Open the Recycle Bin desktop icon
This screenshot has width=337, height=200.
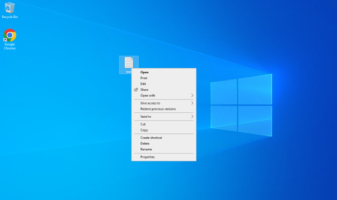point(9,11)
